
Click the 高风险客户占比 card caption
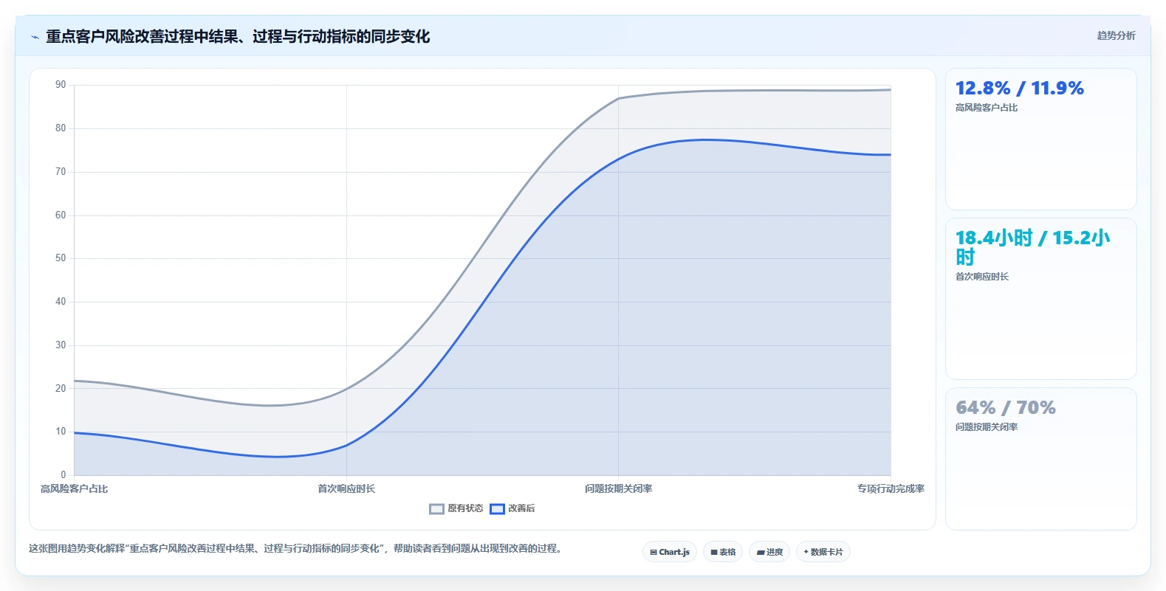click(x=987, y=108)
